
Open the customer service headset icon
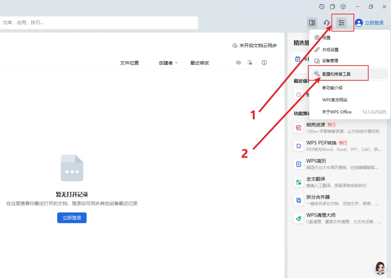(327, 23)
